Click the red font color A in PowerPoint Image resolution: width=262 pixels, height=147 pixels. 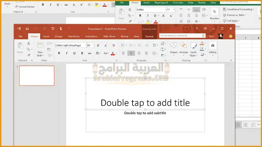[x=113, y=53]
